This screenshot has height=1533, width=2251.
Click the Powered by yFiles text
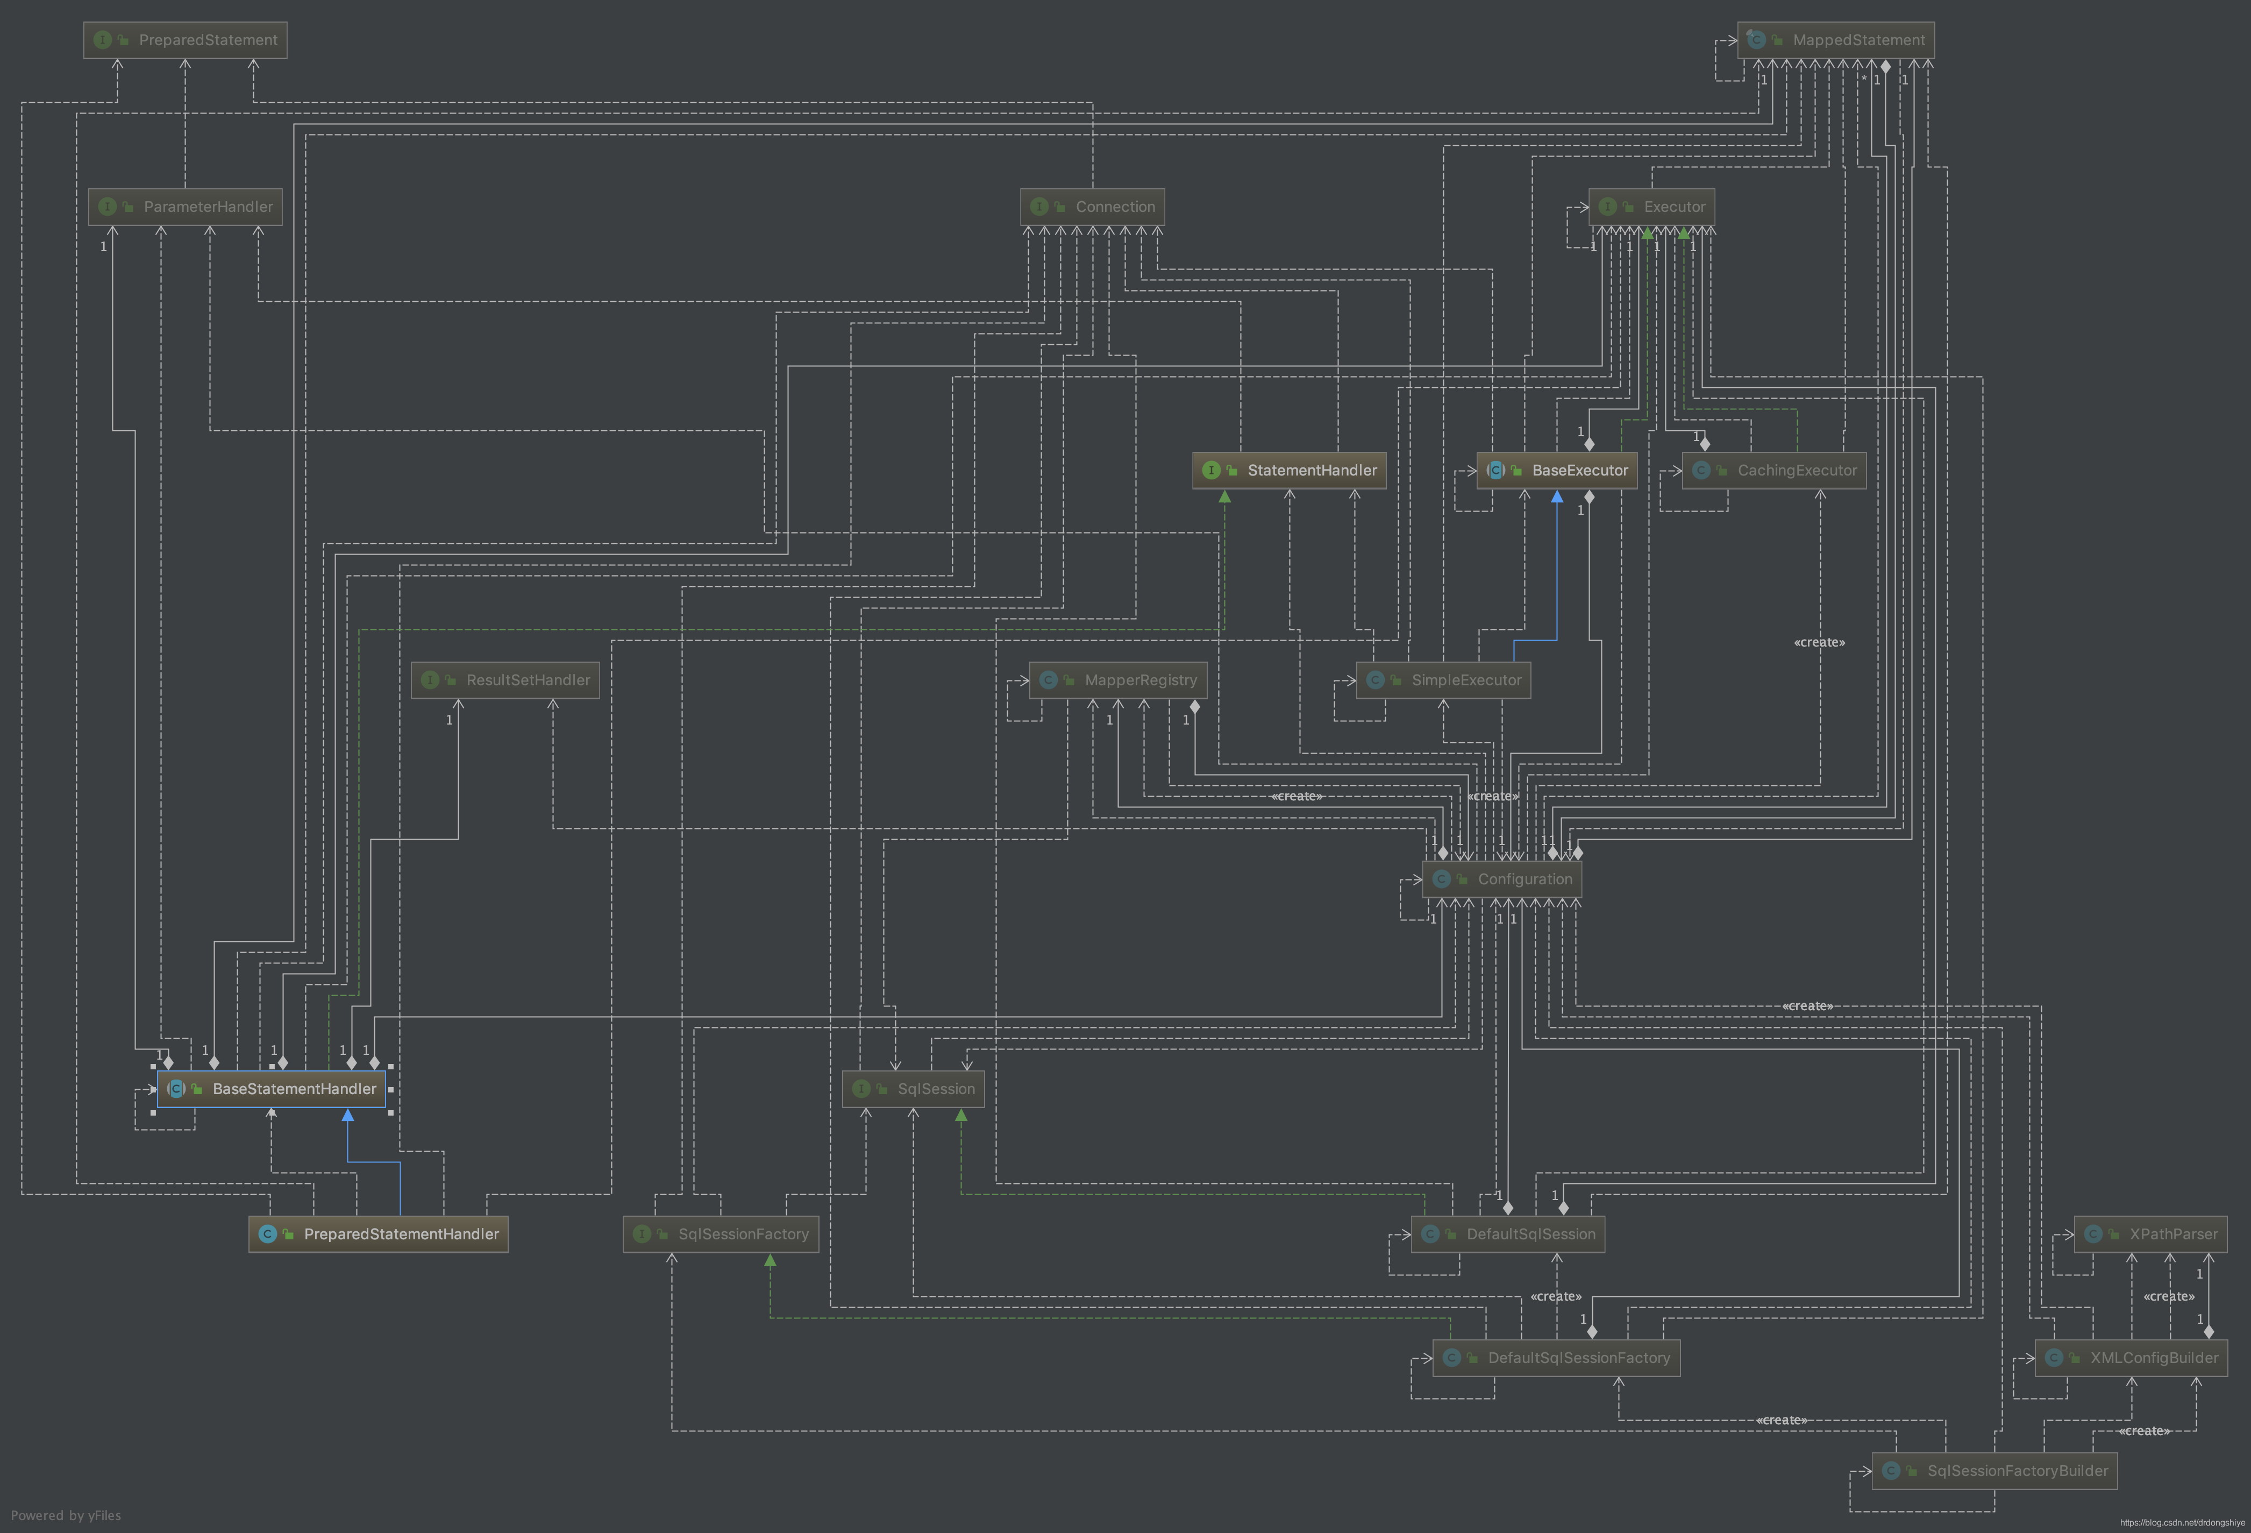click(x=66, y=1516)
